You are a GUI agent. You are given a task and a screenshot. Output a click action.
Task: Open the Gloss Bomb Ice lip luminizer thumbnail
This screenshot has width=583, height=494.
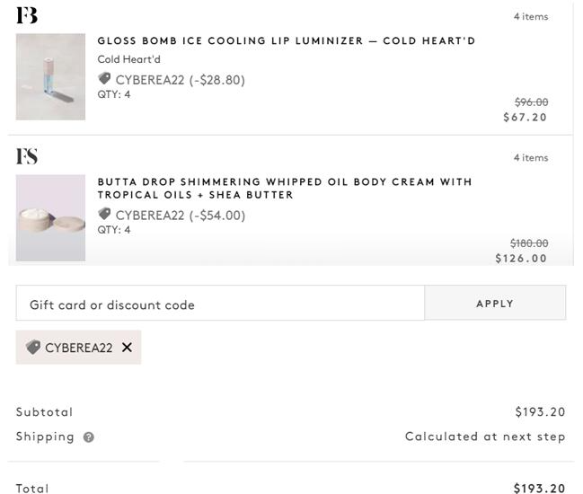pos(50,76)
